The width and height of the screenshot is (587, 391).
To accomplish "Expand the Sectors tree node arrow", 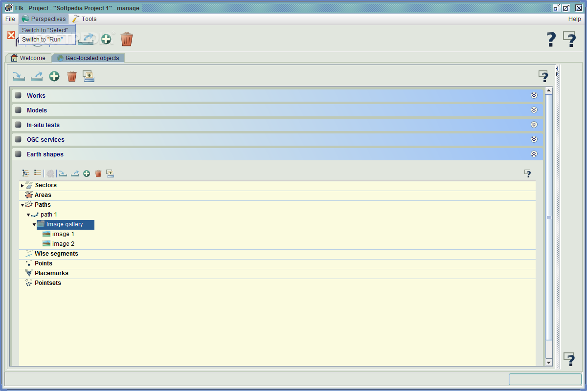I will 23,185.
